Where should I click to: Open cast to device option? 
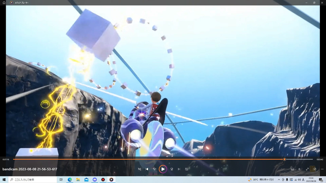(292, 169)
